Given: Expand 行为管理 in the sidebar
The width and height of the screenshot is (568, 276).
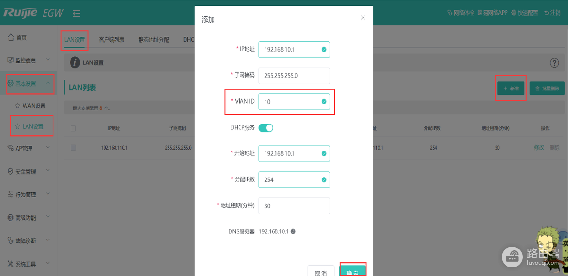Looking at the screenshot, I should click(28, 195).
